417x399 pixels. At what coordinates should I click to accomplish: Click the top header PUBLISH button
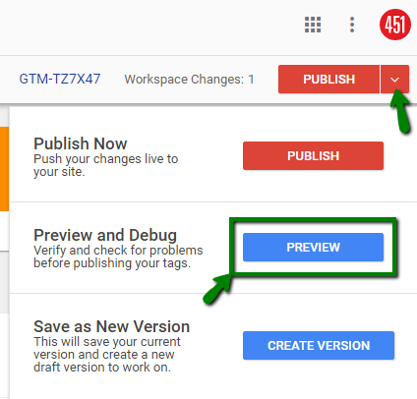point(328,80)
